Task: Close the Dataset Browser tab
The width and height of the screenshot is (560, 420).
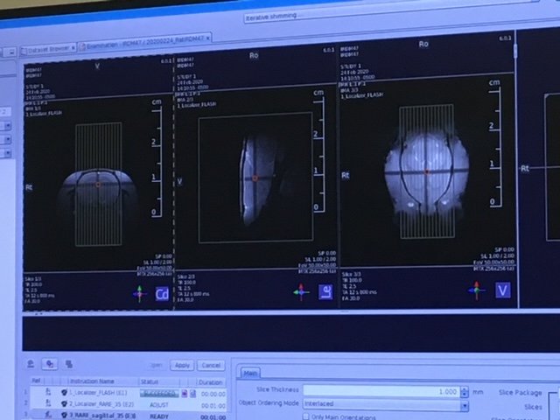Action: pyautogui.click(x=73, y=48)
